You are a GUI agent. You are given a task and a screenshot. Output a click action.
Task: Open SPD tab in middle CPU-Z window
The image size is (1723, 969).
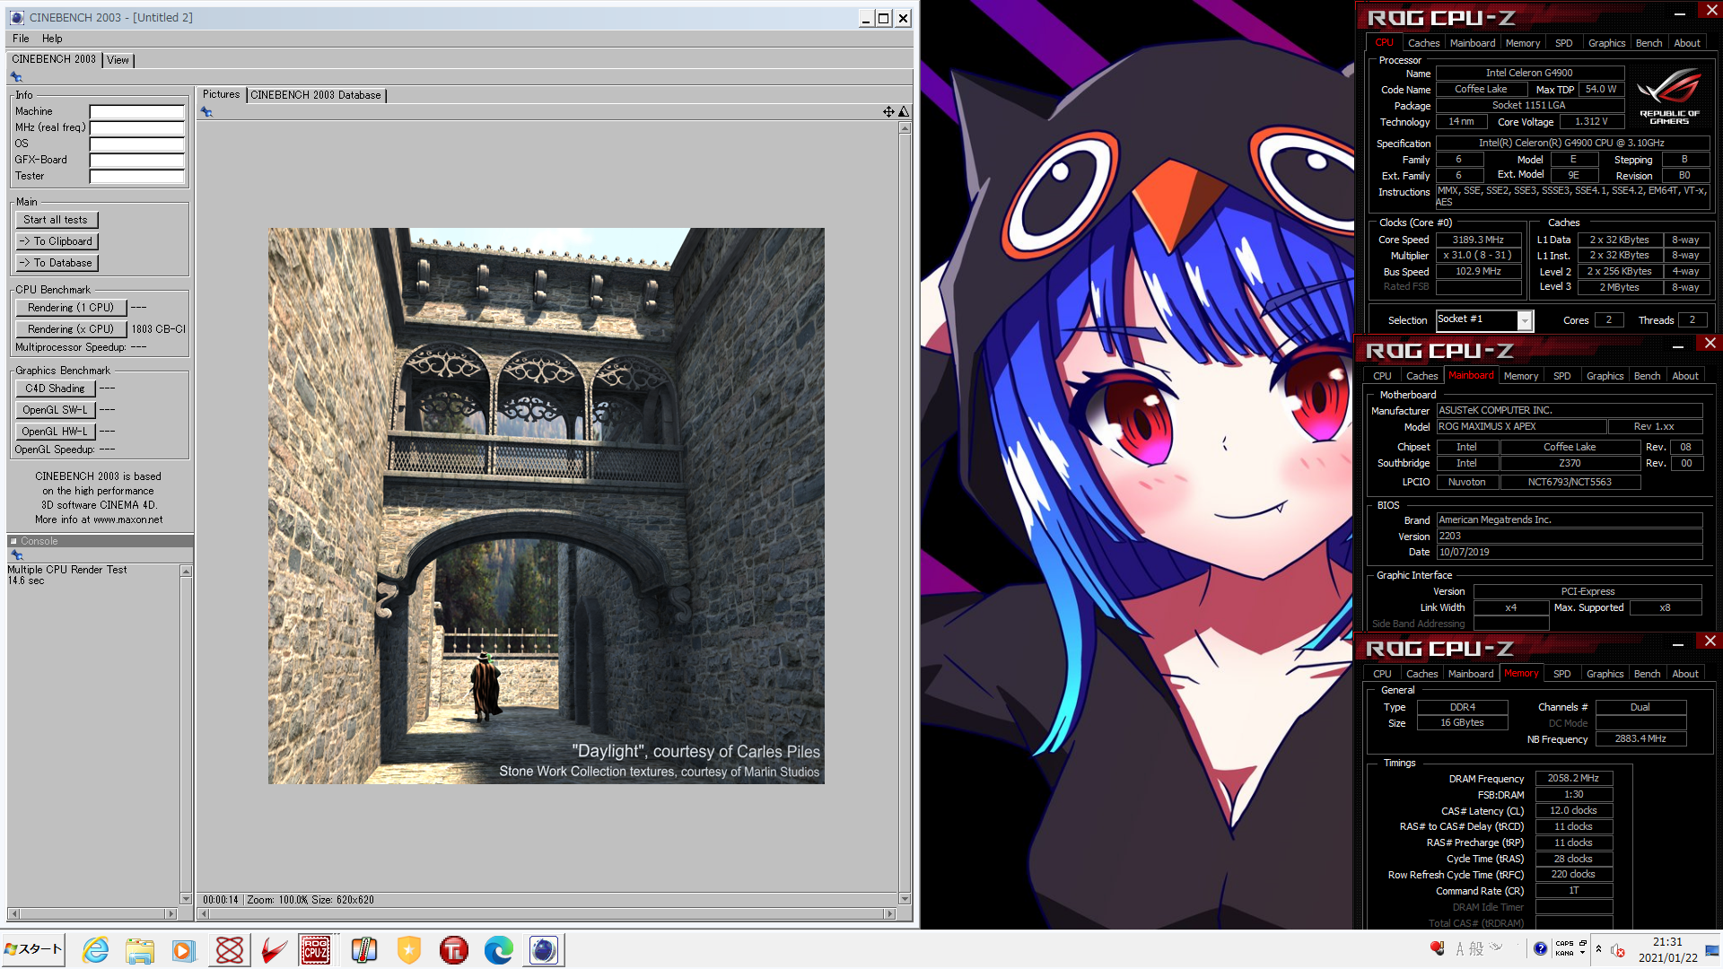pyautogui.click(x=1562, y=376)
